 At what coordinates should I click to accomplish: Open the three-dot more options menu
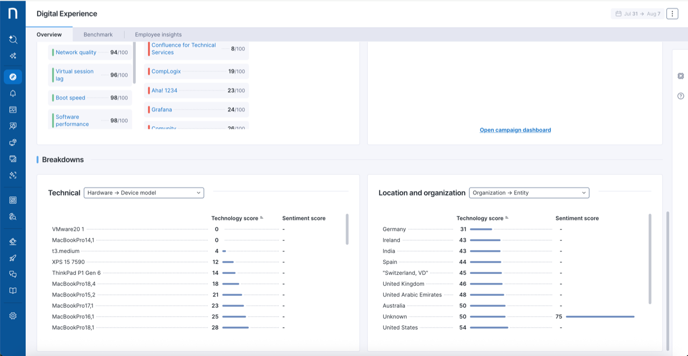[x=672, y=14]
